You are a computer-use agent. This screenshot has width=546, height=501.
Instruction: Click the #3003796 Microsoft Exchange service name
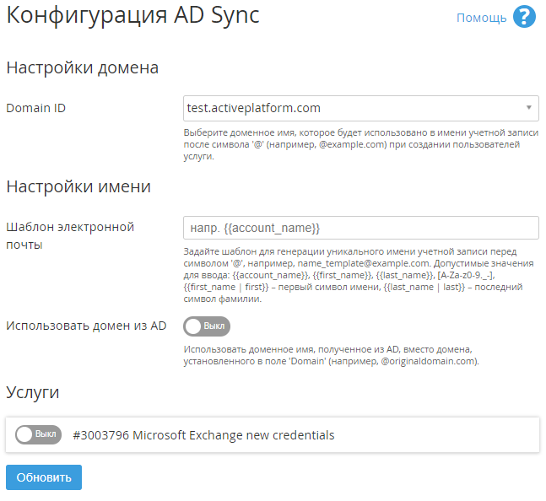pyautogui.click(x=203, y=435)
